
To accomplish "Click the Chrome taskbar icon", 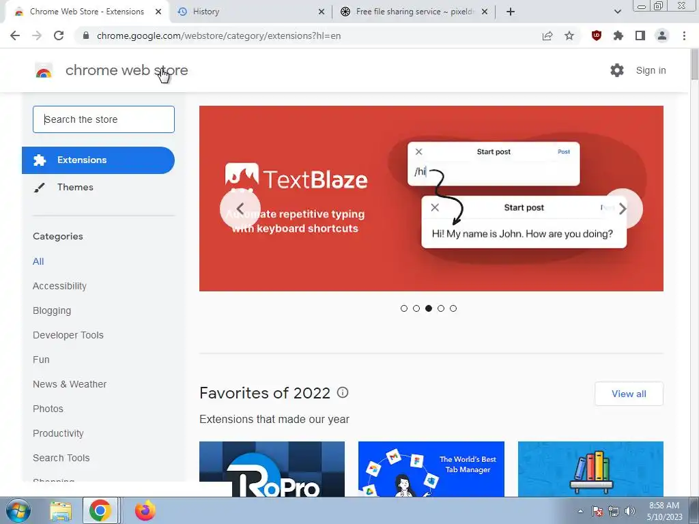I will (100, 510).
